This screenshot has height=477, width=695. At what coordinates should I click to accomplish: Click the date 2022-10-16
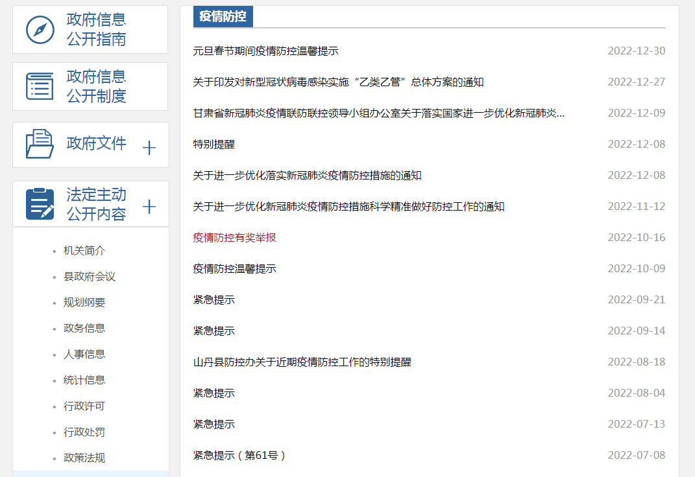pos(636,237)
